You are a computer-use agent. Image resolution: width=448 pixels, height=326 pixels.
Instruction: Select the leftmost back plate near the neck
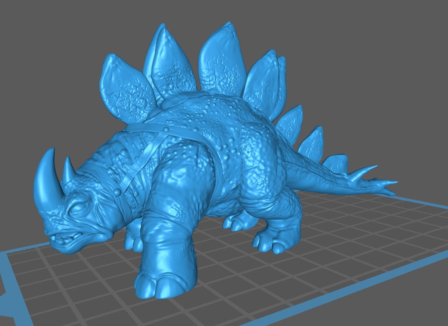pos(123,85)
